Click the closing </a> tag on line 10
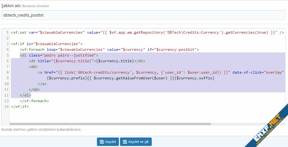 coord(42,84)
